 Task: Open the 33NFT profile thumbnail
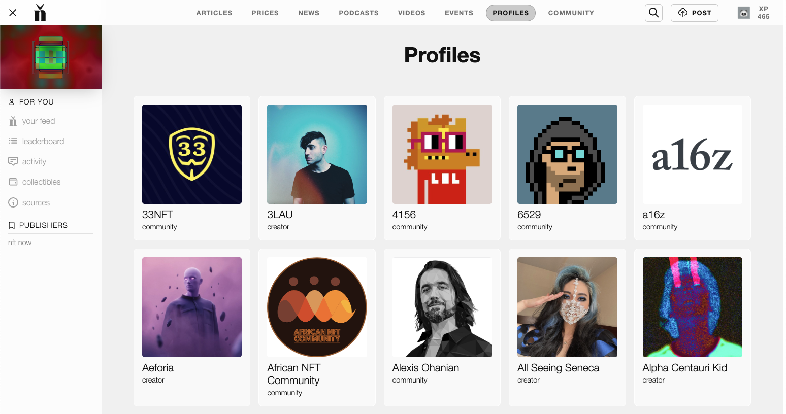pos(192,154)
